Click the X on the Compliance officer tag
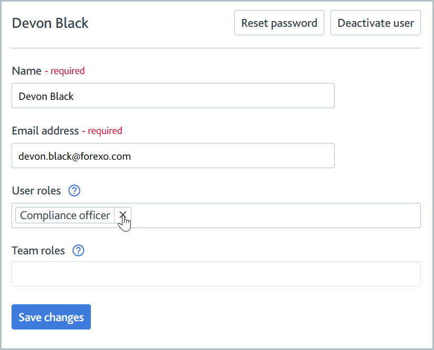Image resolution: width=434 pixels, height=350 pixels. click(x=123, y=215)
